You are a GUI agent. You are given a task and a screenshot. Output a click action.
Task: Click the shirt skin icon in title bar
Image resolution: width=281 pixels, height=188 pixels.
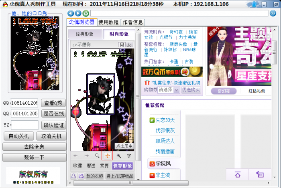point(254,4)
